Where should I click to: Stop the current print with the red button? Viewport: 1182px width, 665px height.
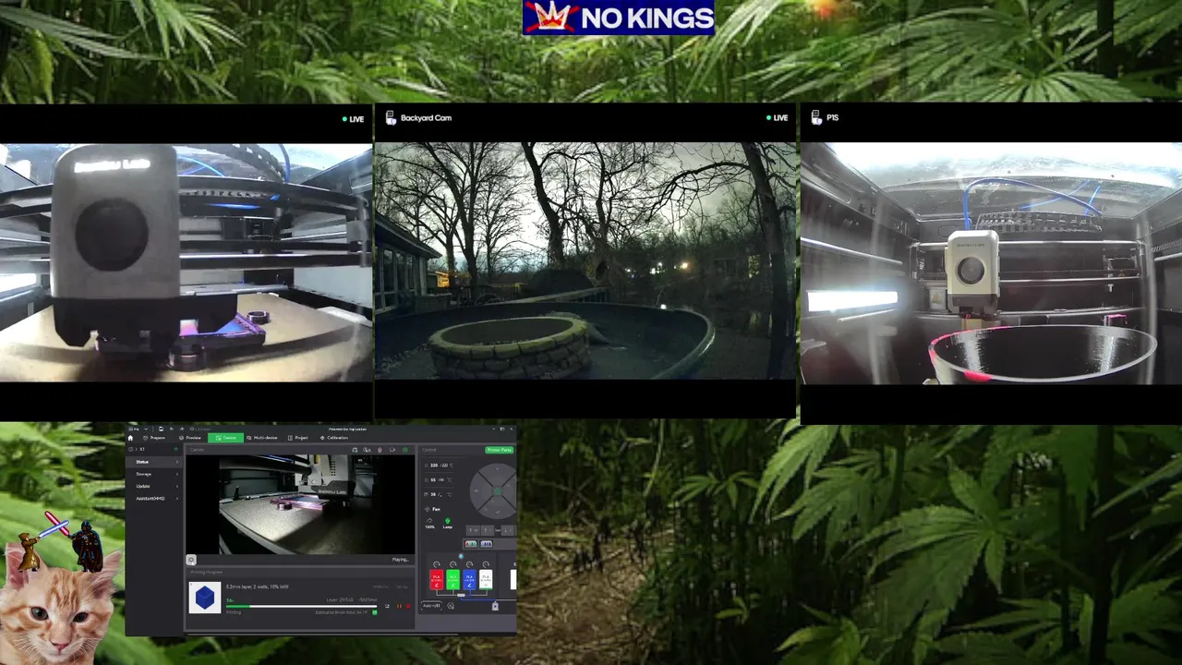tap(408, 606)
